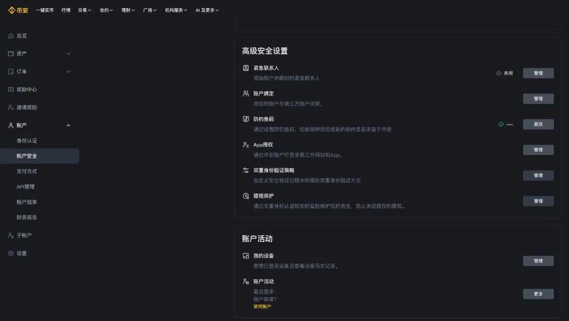
Task: Click the 双重身份验证策略 sliders icon
Action: (246, 170)
